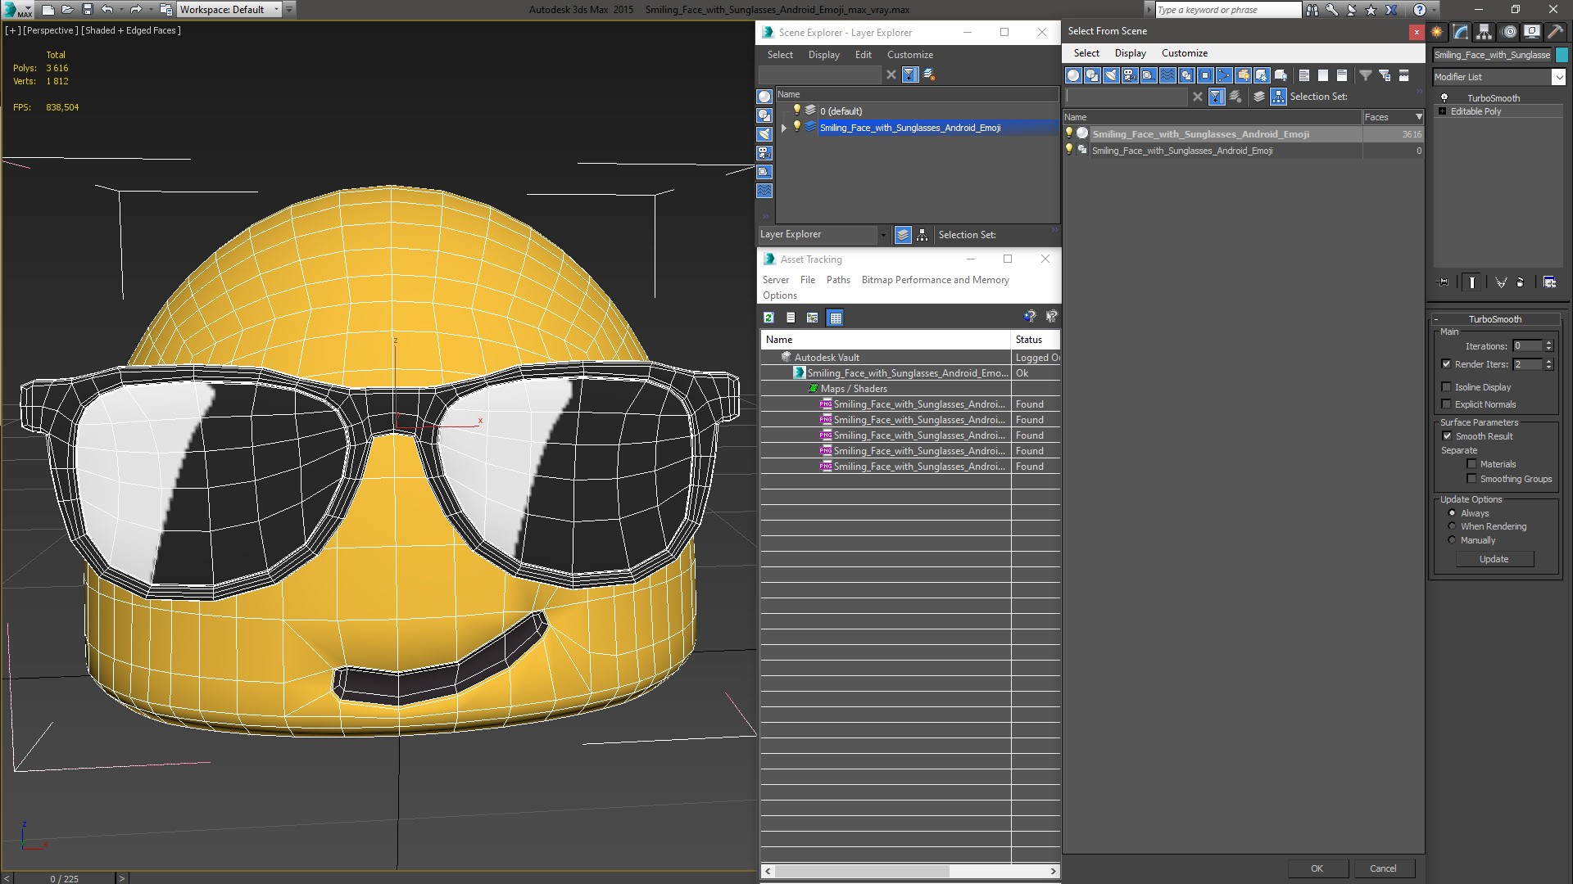Click Sort by Layer icon in Layer Explorer footer
The height and width of the screenshot is (884, 1573).
coord(903,235)
